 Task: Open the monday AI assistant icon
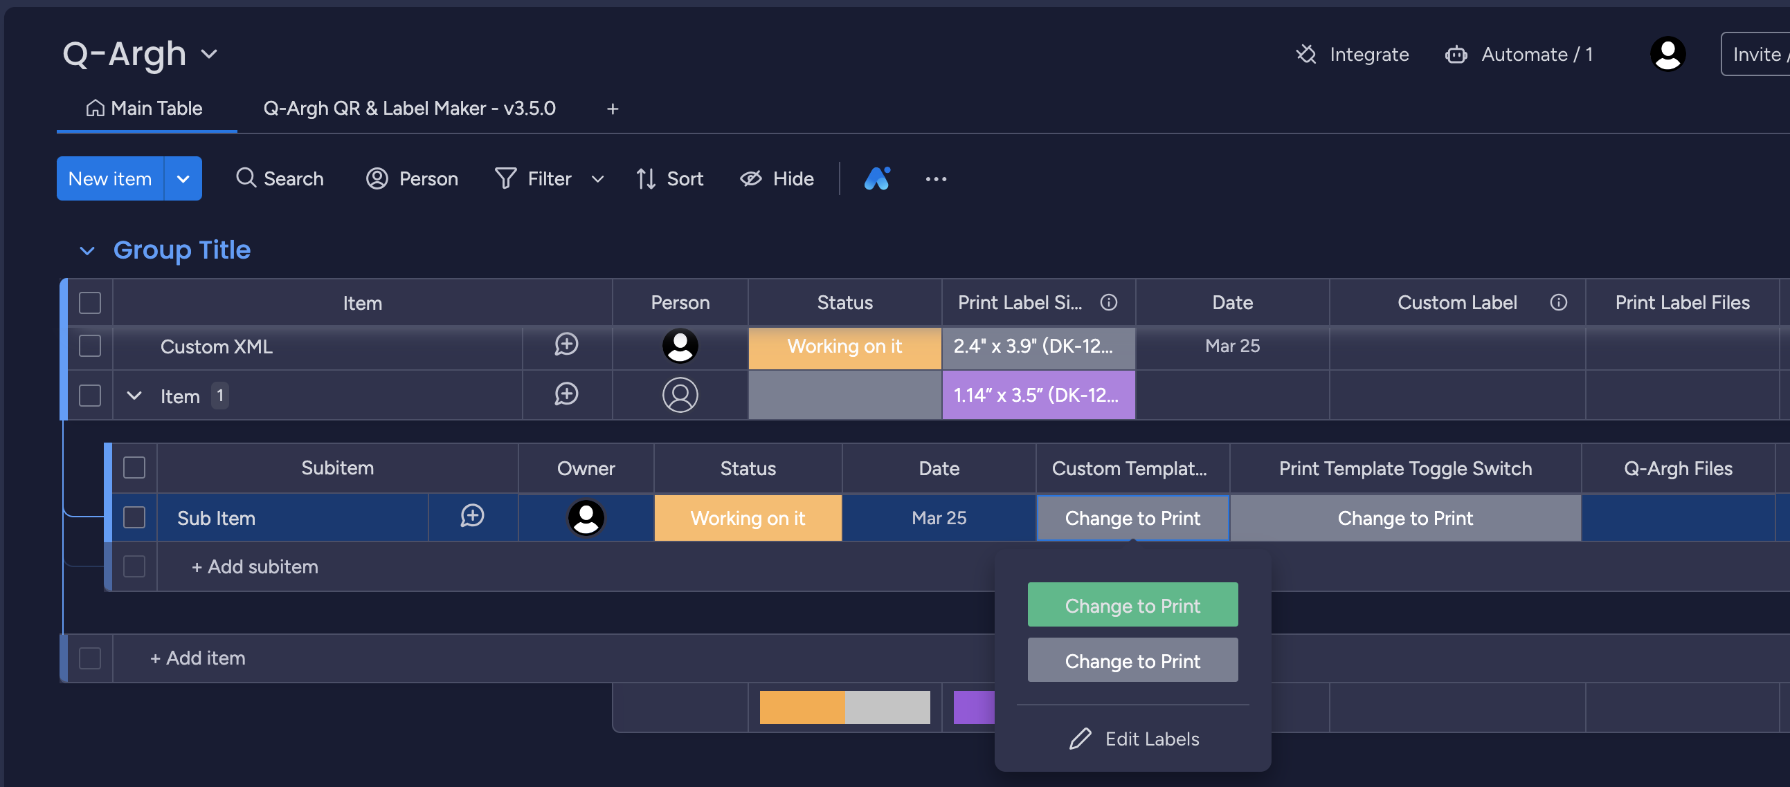pos(876,178)
